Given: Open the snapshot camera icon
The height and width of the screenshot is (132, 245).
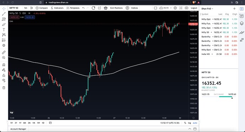Looking at the screenshot, I should [186, 8].
